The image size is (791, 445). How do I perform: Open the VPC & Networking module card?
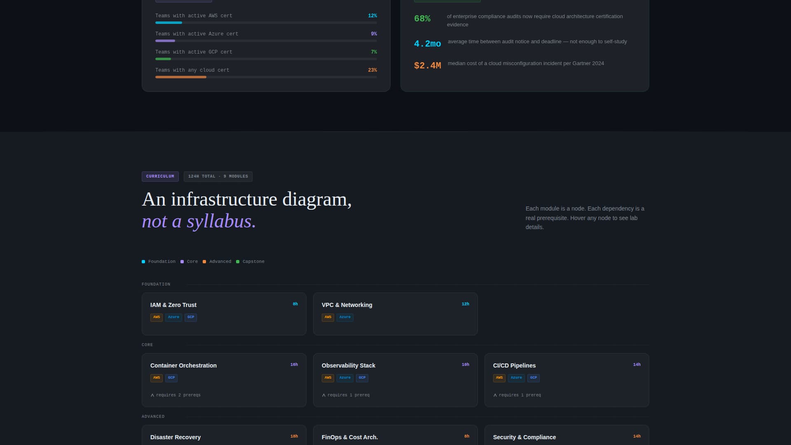point(395,314)
